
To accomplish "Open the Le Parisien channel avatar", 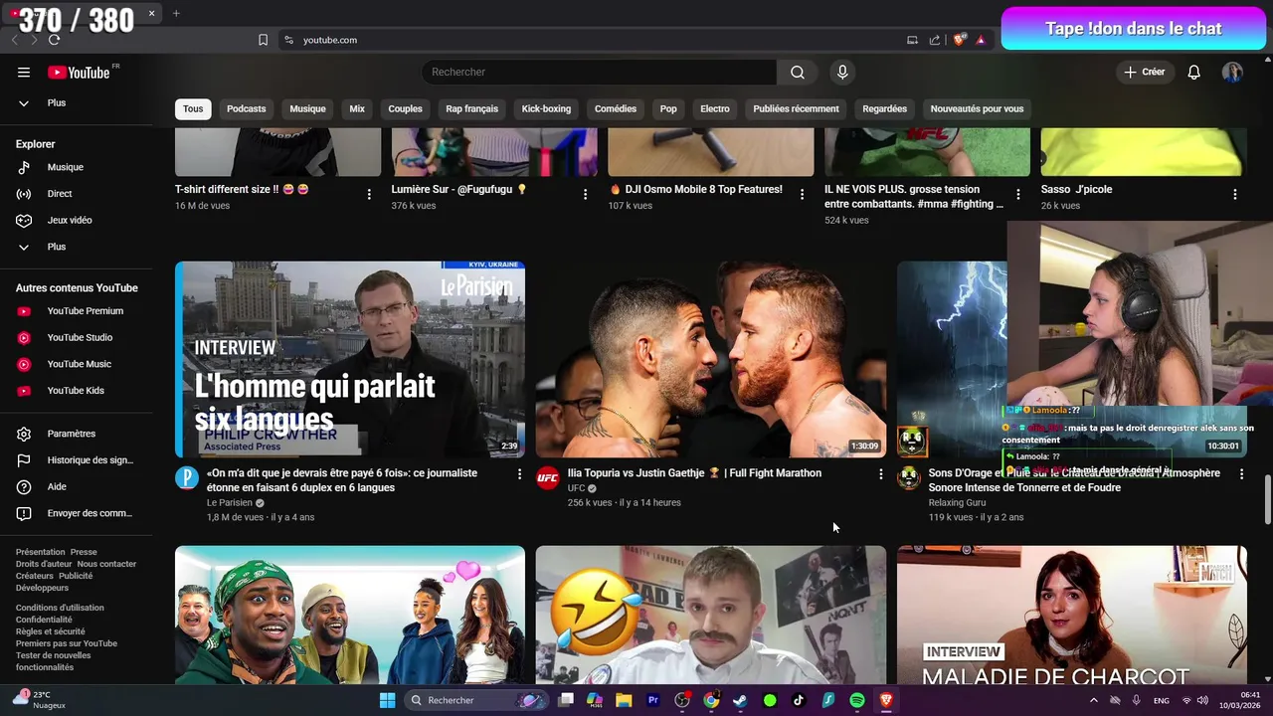I will pyautogui.click(x=187, y=478).
